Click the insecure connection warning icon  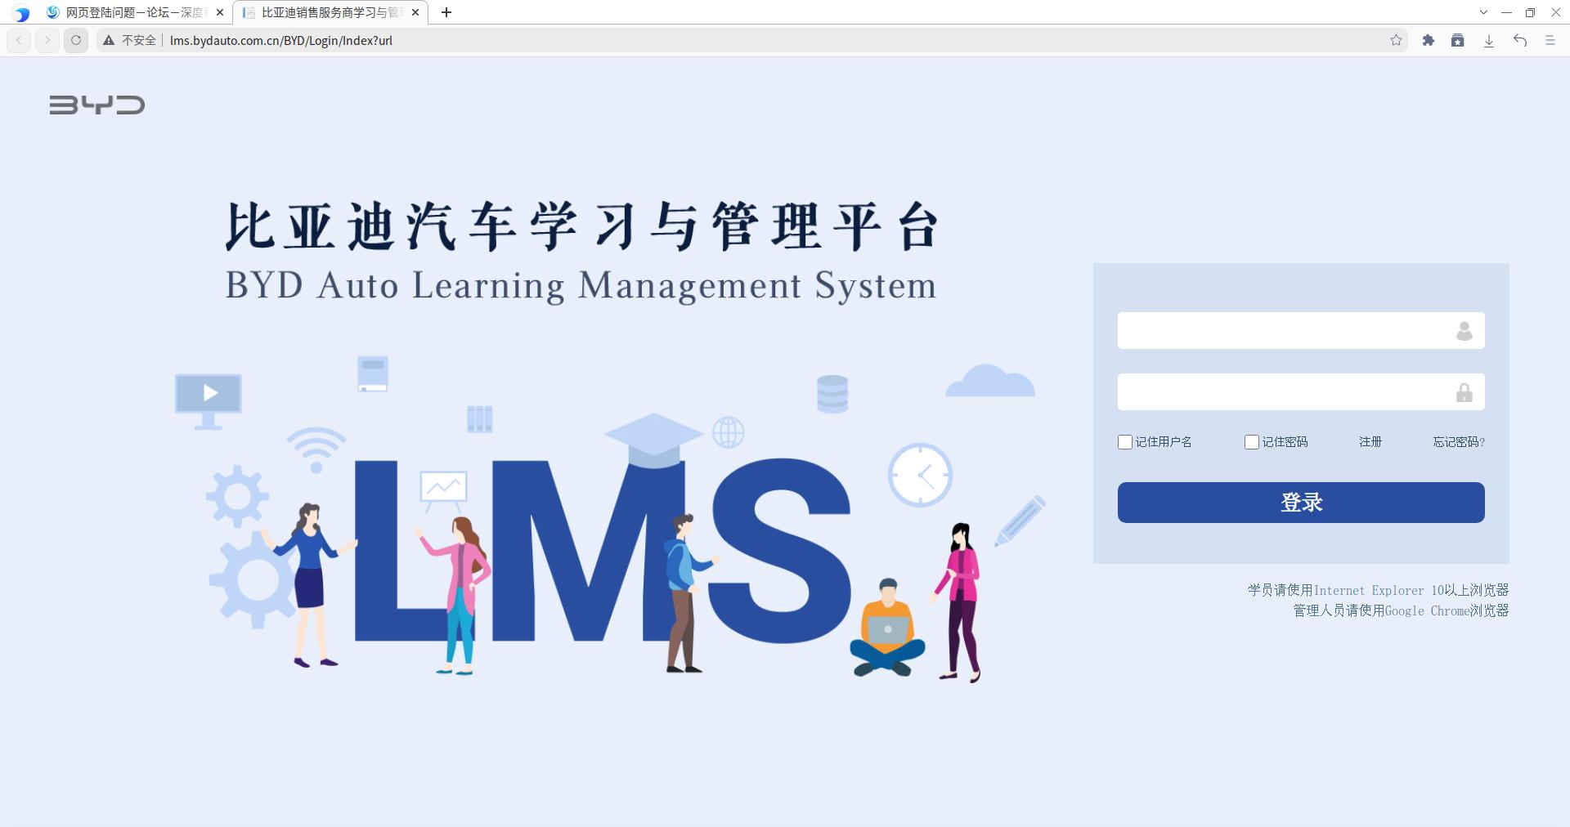(x=109, y=39)
